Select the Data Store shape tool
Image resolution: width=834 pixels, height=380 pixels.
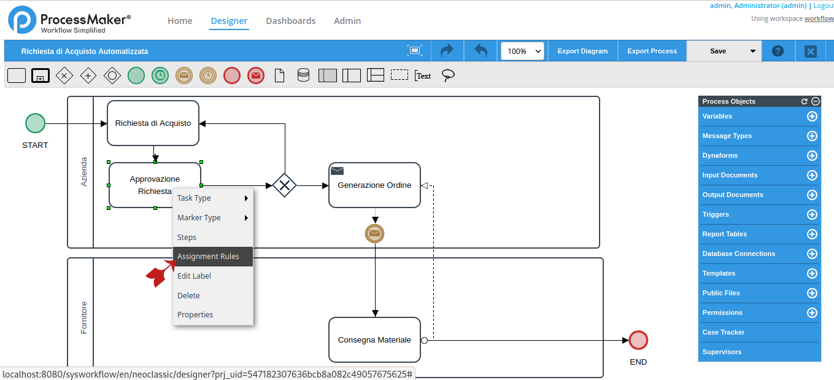[303, 75]
